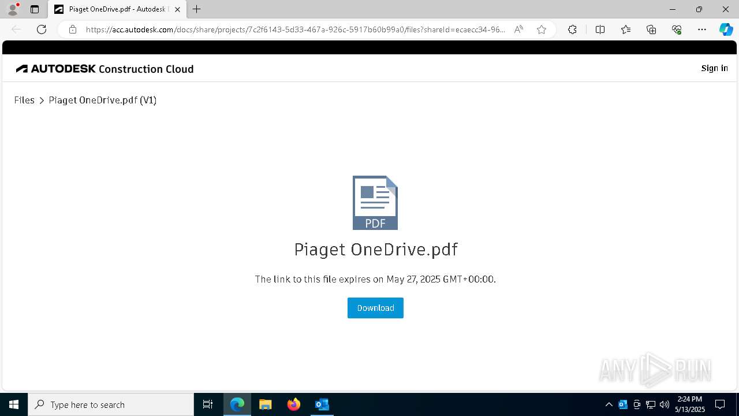Show hidden system tray icons
The height and width of the screenshot is (416, 739).
[x=609, y=404]
